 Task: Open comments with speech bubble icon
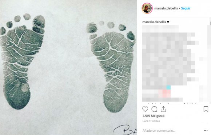click(x=154, y=109)
